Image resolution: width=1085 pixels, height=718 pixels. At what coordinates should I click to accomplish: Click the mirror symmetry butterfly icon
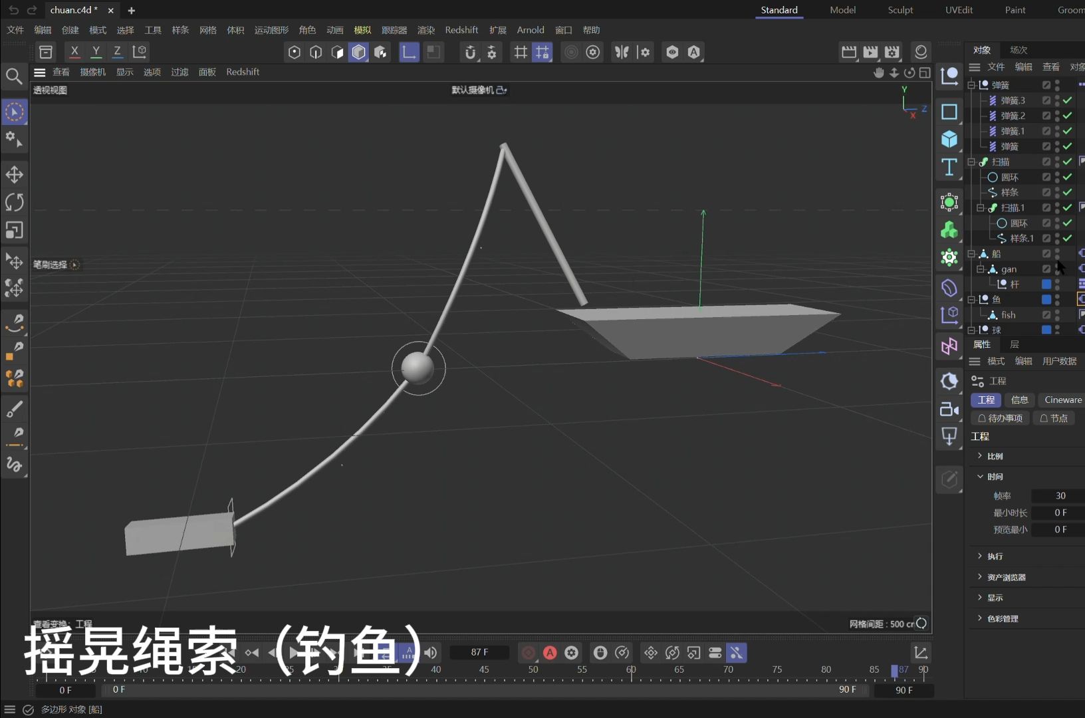(622, 52)
